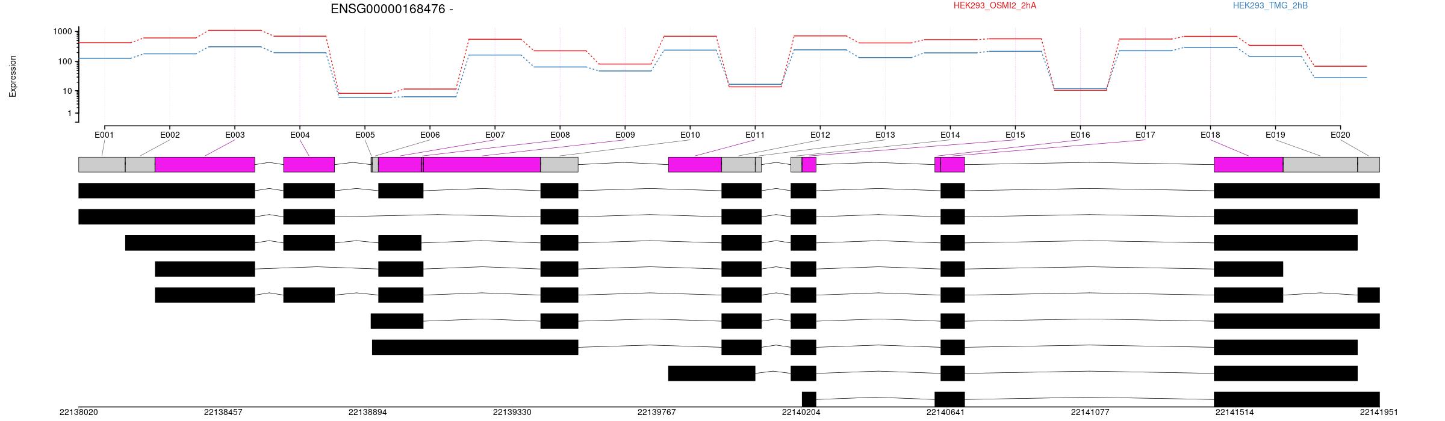The height and width of the screenshot is (421, 1445).
Task: Click the E006 exon label
Action: [430, 135]
